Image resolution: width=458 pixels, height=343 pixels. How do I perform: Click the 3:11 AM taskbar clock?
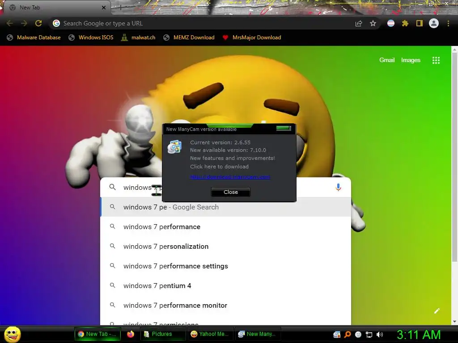tap(419, 335)
